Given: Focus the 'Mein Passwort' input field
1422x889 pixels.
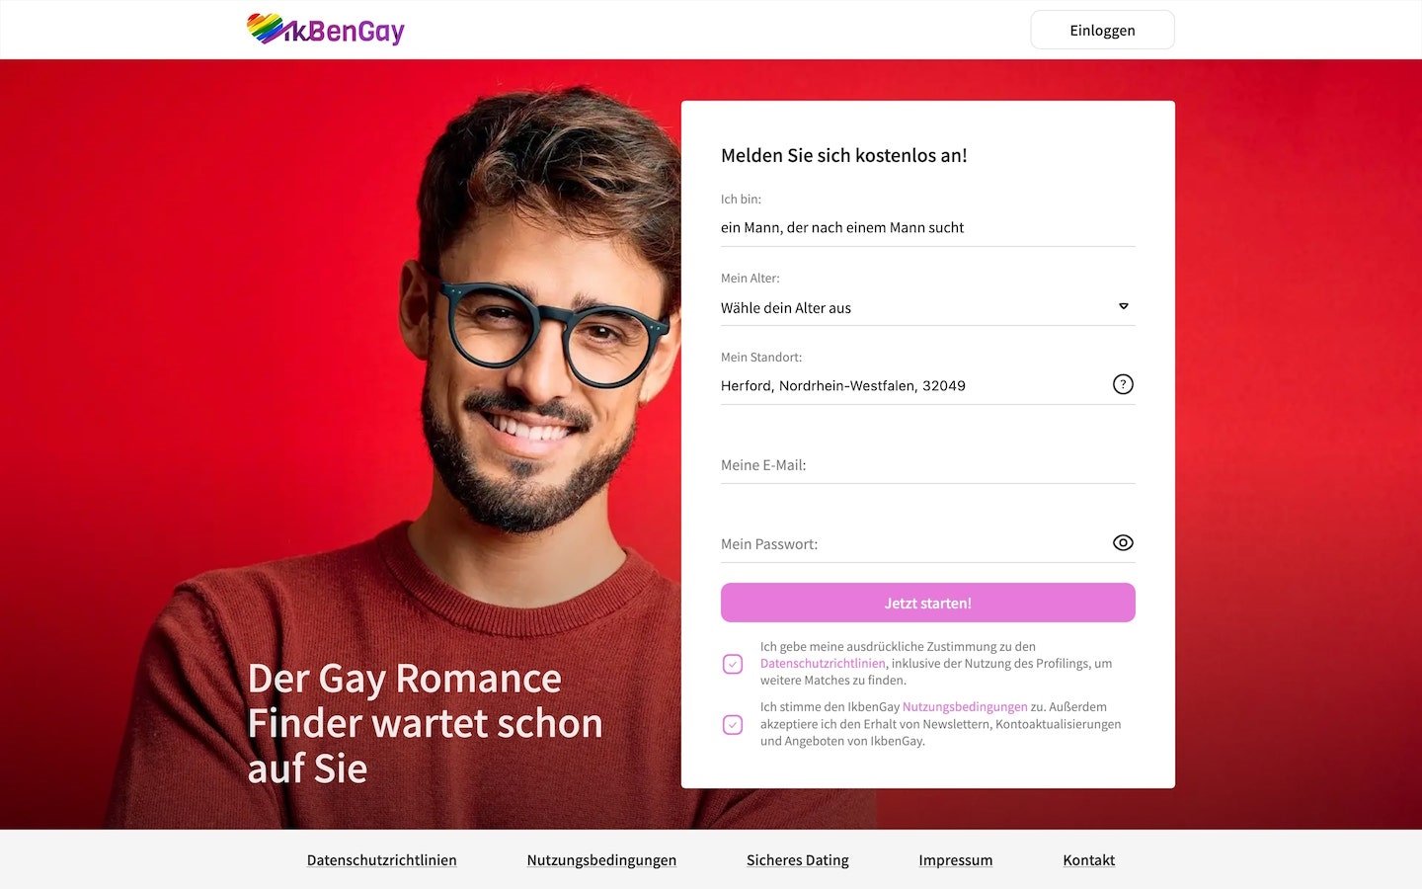Looking at the screenshot, I should 913,543.
